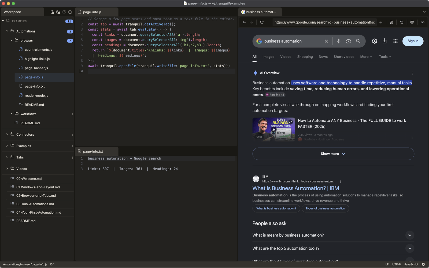The image size is (429, 268).
Task: Click the save page icon in browser toolbar
Action: point(391,22)
